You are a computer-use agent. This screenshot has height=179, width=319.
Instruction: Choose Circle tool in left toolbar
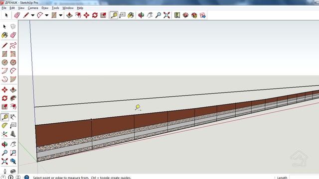point(4,62)
